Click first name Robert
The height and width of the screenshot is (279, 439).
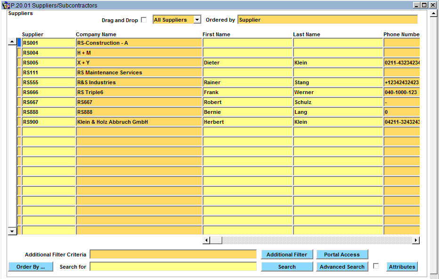point(247,102)
